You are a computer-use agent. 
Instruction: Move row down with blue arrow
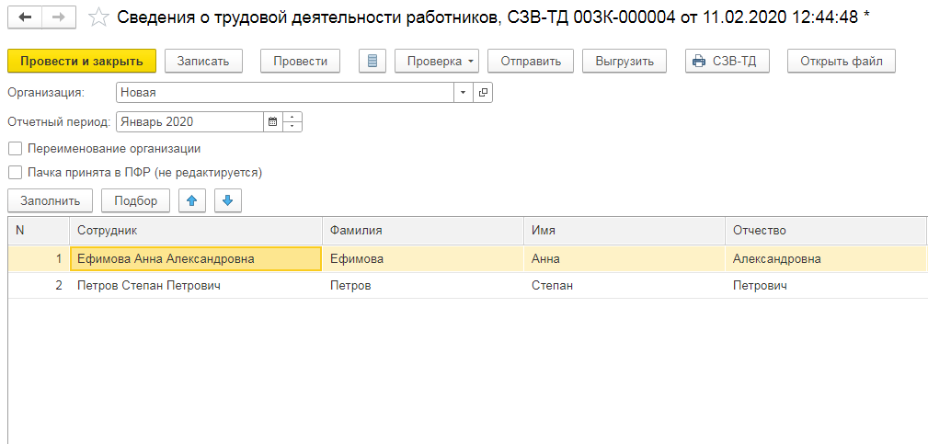[x=228, y=200]
